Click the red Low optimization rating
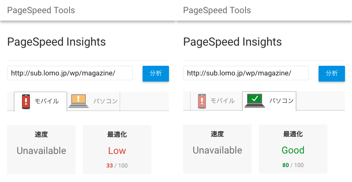 (x=117, y=151)
